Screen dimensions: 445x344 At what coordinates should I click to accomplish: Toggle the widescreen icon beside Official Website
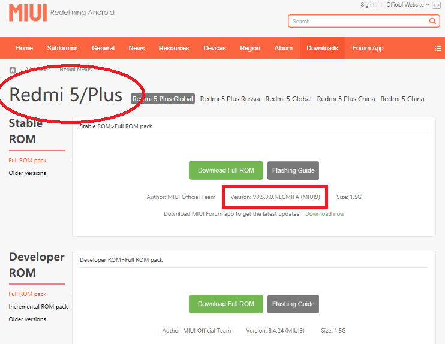click(436, 5)
